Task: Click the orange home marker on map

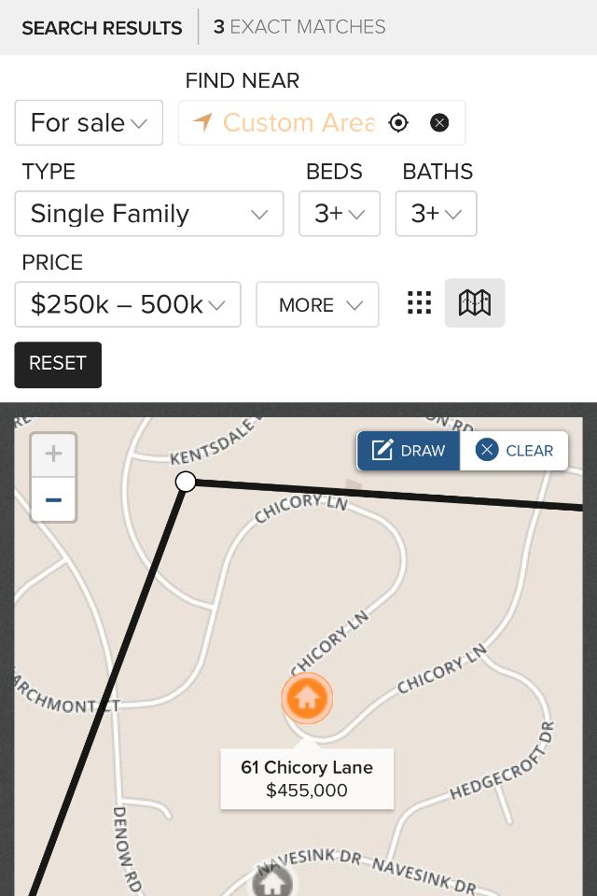Action: point(307,698)
